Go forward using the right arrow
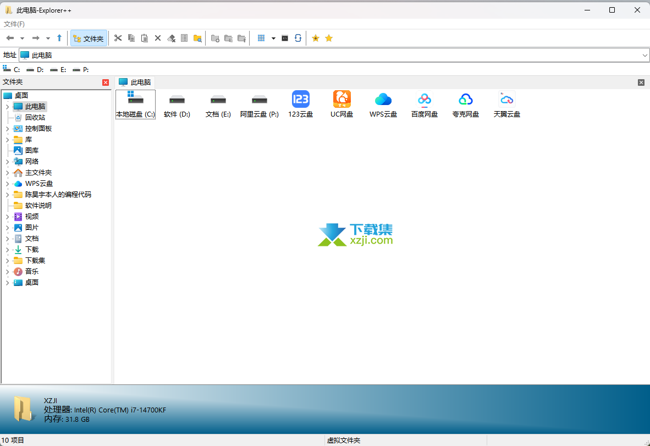 click(x=36, y=38)
